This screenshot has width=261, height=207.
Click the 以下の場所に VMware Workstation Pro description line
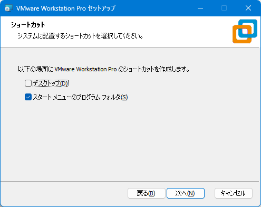click(x=104, y=69)
